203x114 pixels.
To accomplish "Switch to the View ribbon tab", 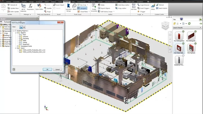I will click(x=73, y=2).
